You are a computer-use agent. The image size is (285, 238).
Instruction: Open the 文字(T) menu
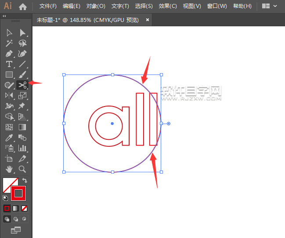click(x=120, y=6)
